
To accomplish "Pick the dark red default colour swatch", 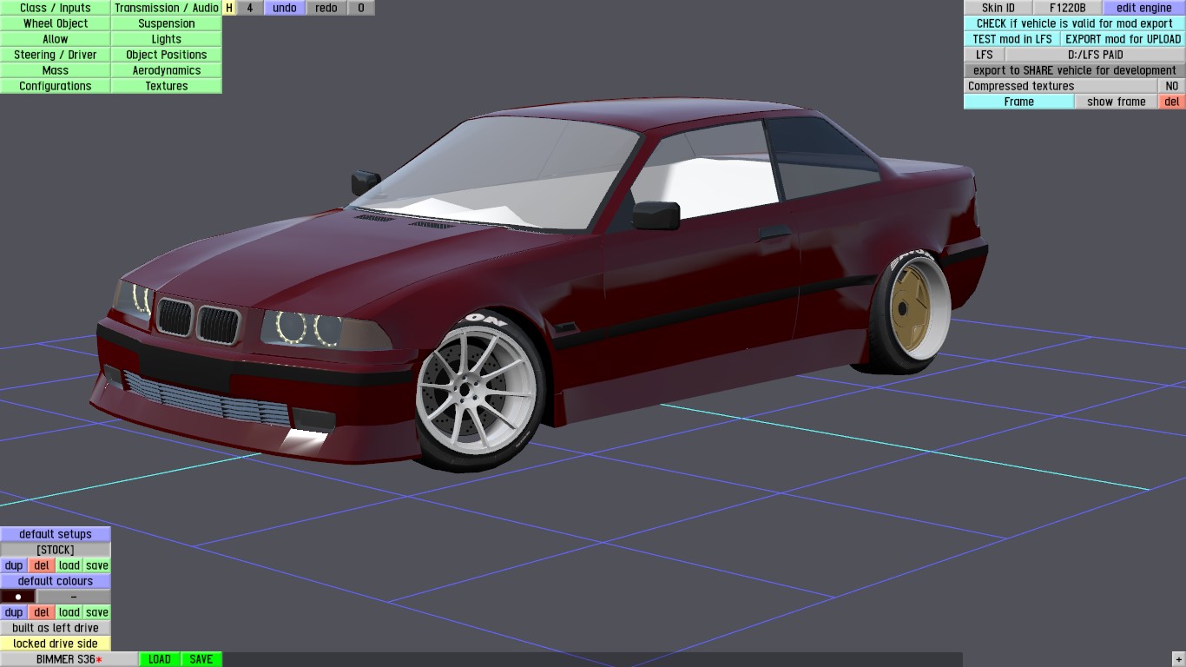I will [17, 597].
